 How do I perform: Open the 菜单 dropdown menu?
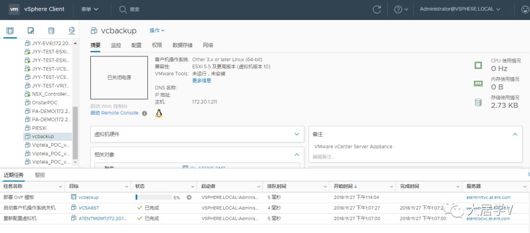tap(90, 9)
